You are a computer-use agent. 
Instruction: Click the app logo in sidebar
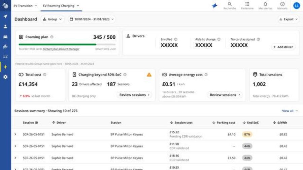5,6
